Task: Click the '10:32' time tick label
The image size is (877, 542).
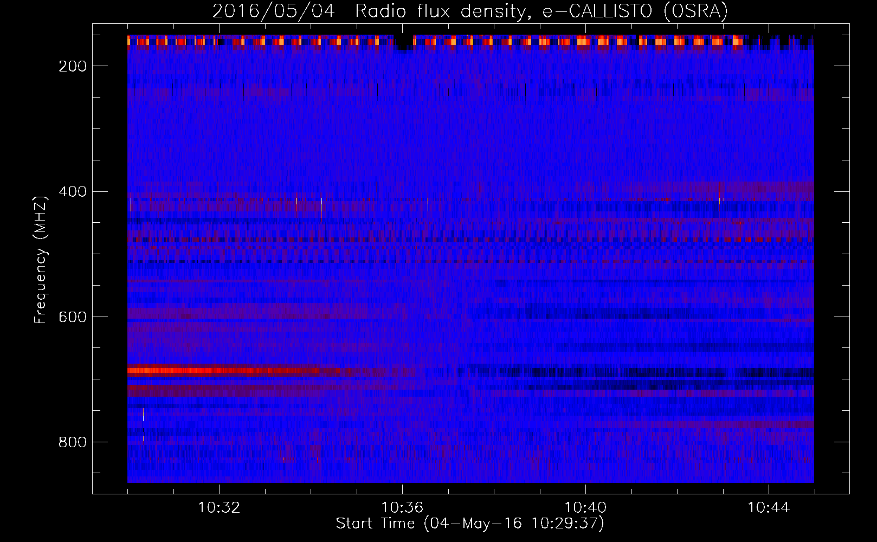Action: click(219, 508)
